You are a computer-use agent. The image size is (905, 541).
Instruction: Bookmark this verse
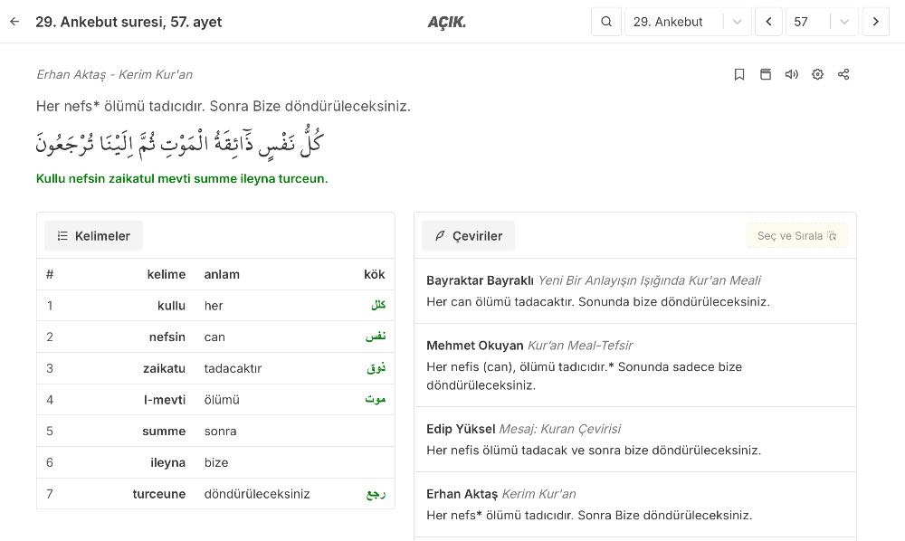click(x=739, y=74)
